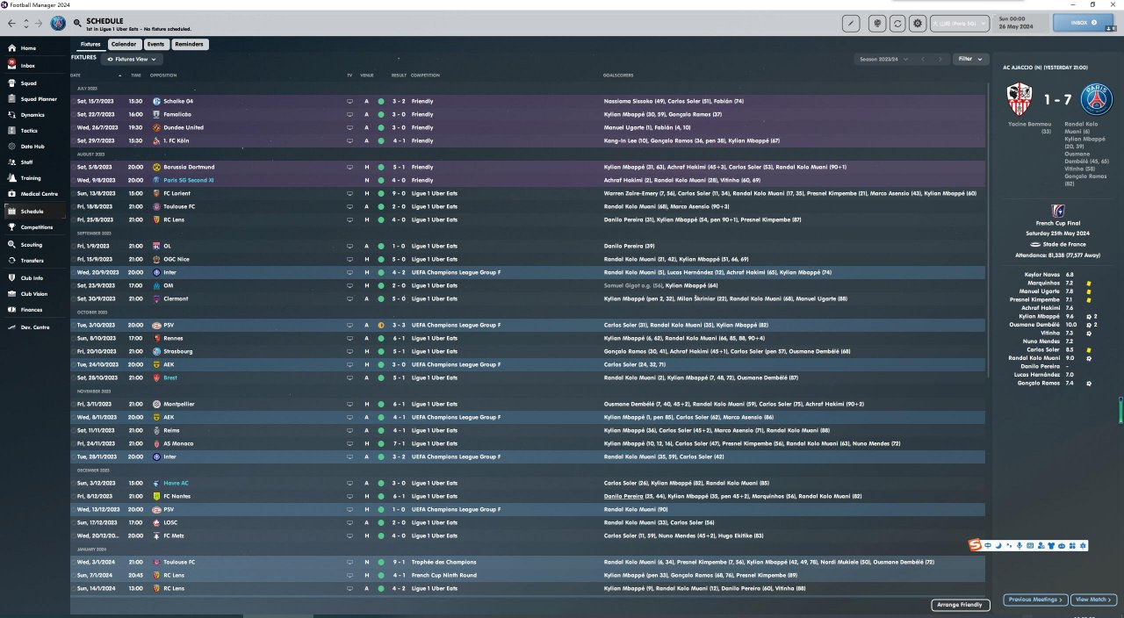Select the Sat 23/9/2023 OM fixture row

coord(529,285)
